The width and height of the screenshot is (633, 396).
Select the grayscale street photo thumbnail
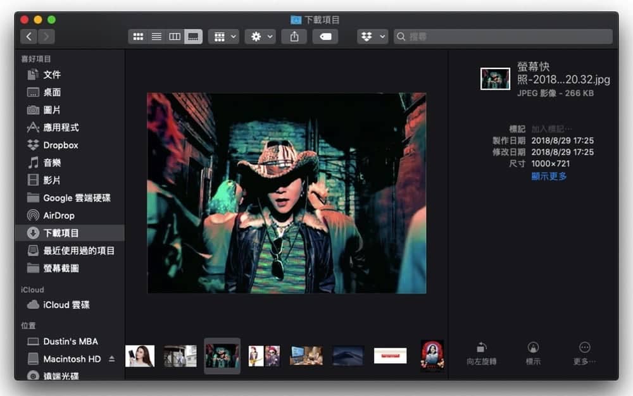180,356
